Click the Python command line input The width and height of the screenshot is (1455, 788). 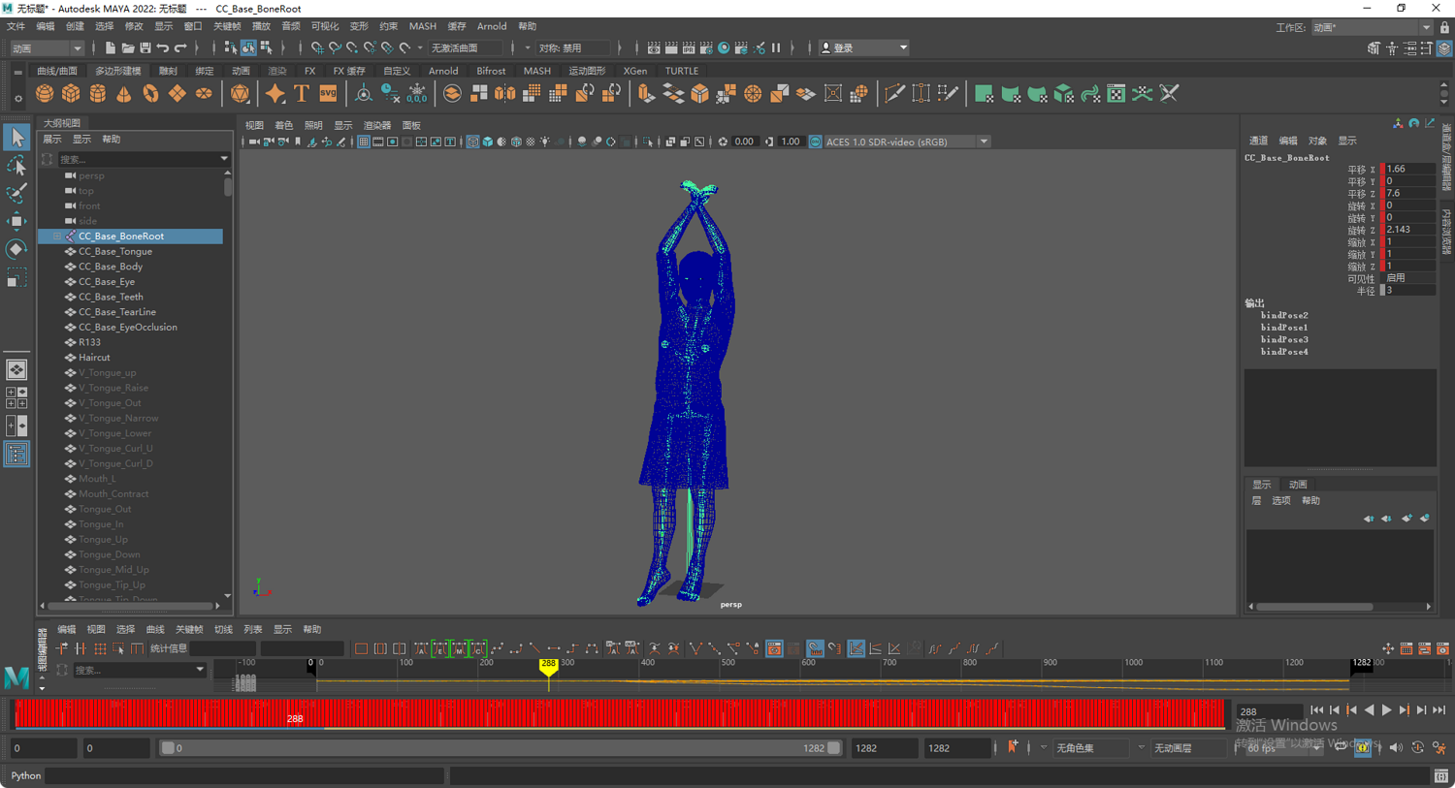pos(244,775)
